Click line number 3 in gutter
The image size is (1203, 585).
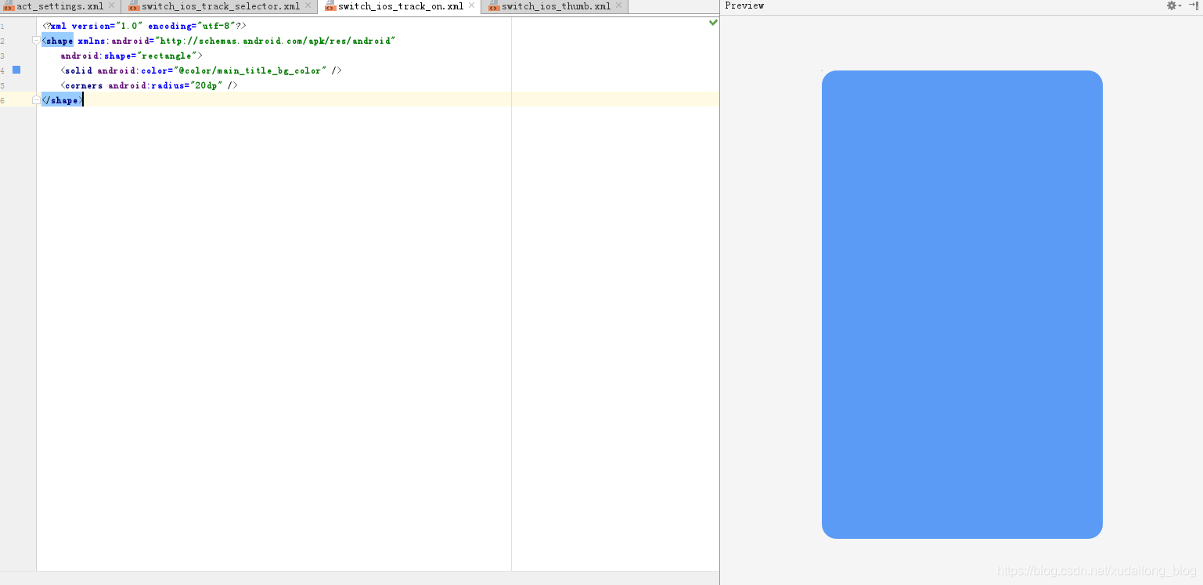(x=2, y=56)
